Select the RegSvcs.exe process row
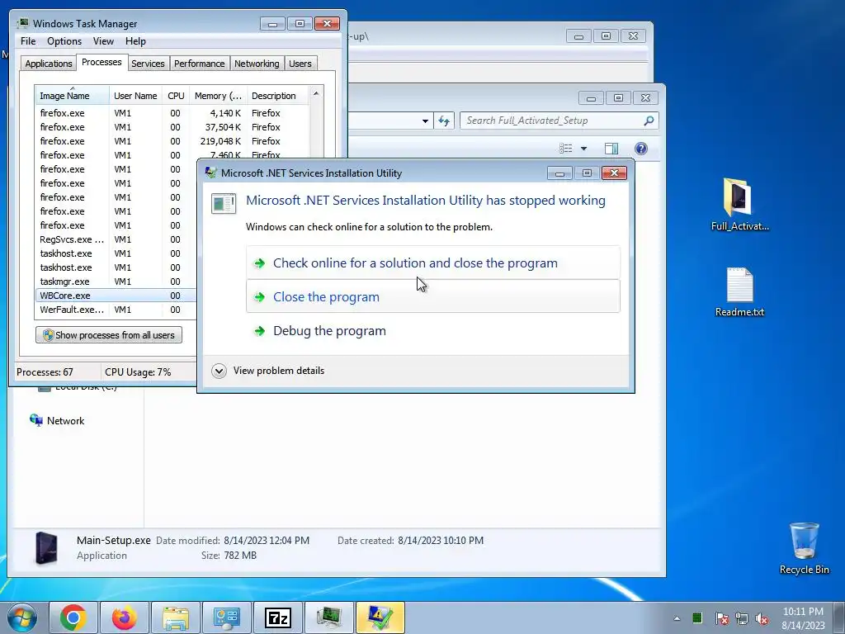This screenshot has height=634, width=845. coord(116,239)
